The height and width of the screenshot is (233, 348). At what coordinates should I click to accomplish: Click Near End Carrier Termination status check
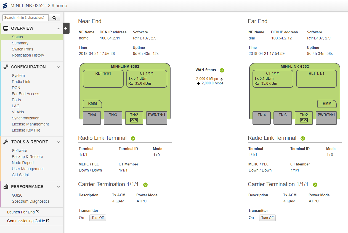145,184
